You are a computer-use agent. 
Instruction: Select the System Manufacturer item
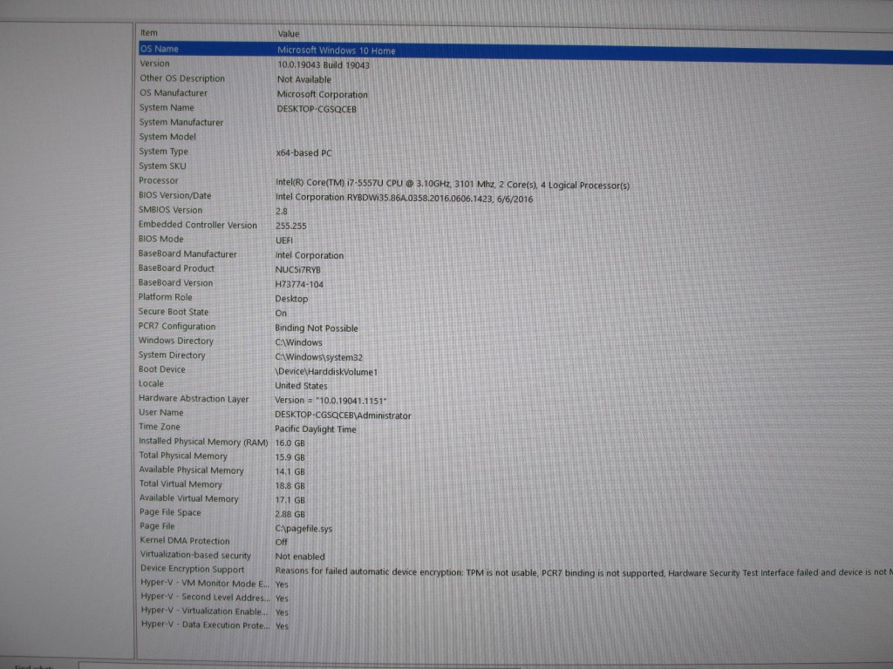pyautogui.click(x=181, y=122)
